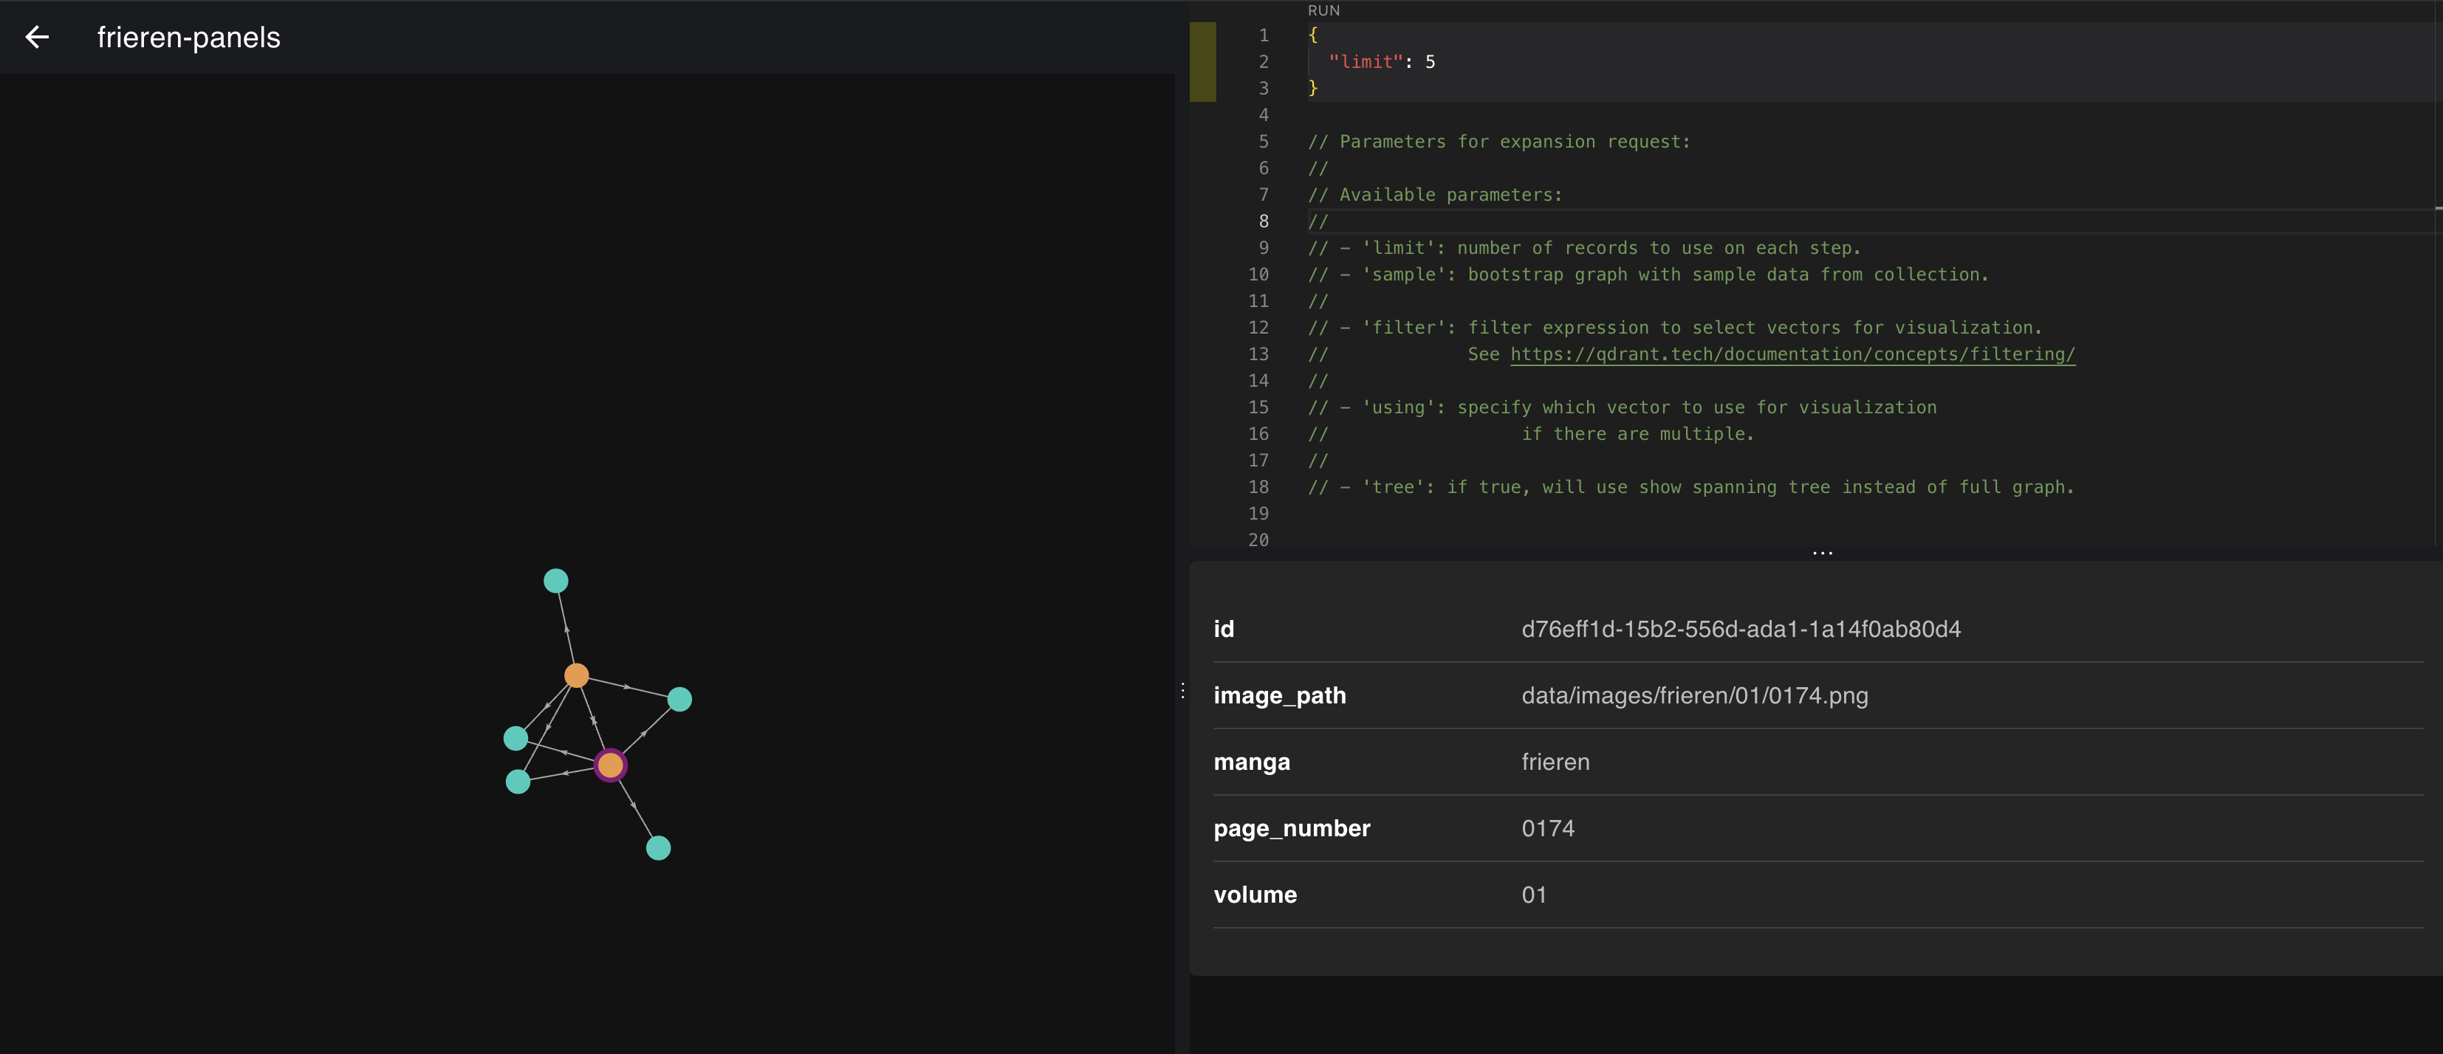Click the image_path value 0174.png
The height and width of the screenshot is (1054, 2443).
point(1694,696)
